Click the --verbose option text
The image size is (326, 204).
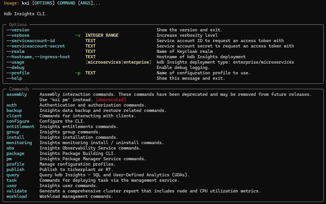[x=18, y=35]
